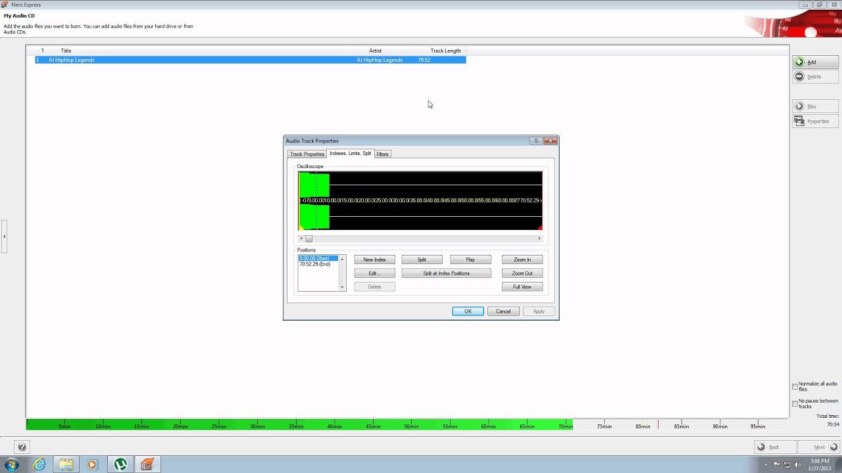
Task: Click the Add button in Nero Express
Action: point(815,62)
